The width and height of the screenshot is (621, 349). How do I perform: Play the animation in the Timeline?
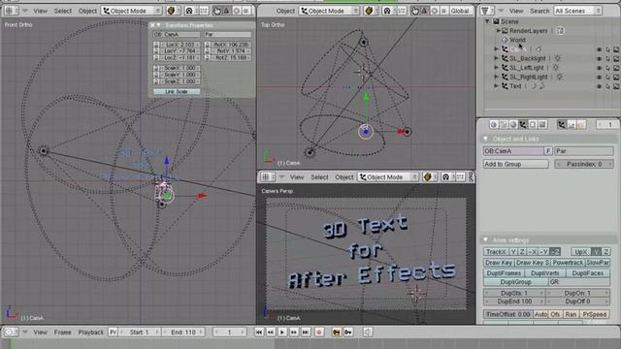coord(282,332)
